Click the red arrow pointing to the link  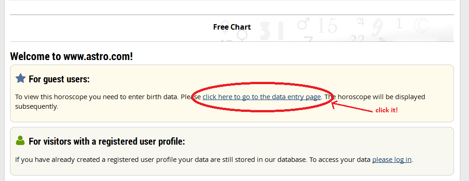click(352, 107)
